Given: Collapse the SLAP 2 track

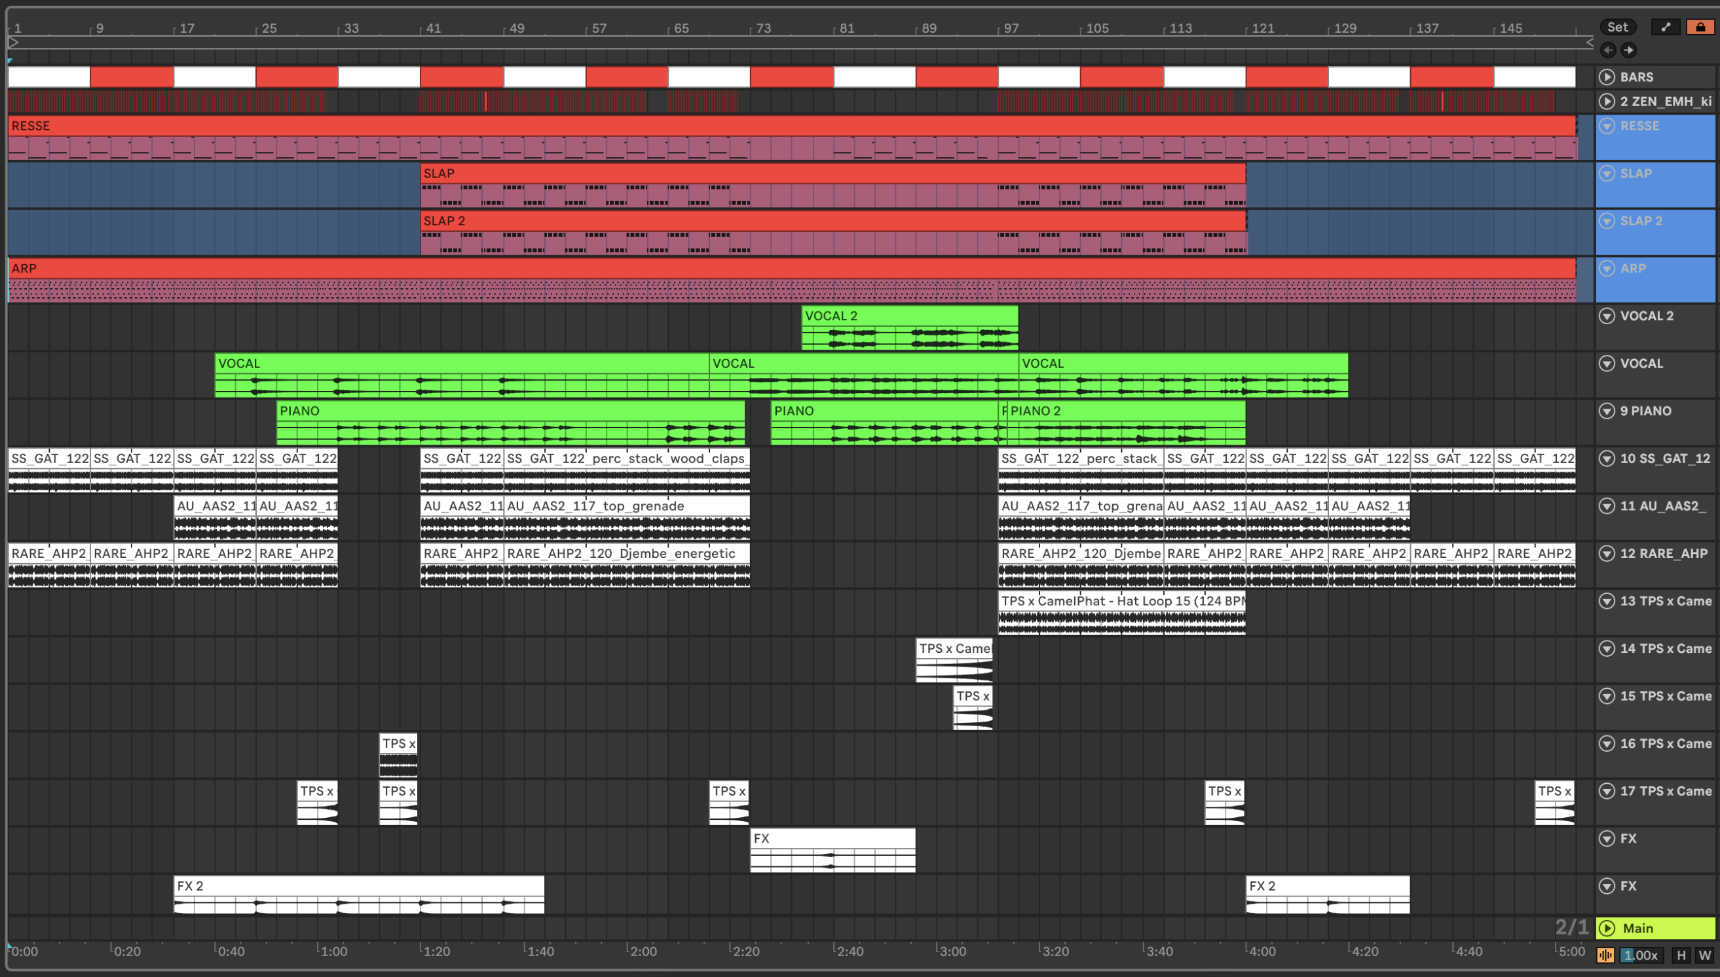Looking at the screenshot, I should [x=1607, y=221].
